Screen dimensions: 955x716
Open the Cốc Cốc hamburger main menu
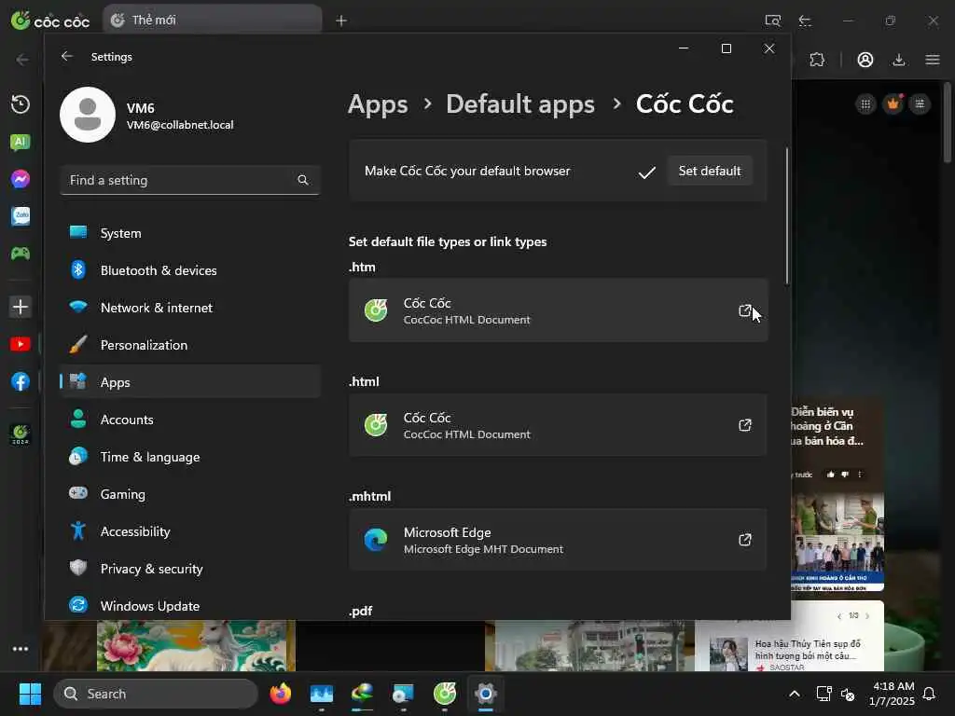[x=933, y=60]
